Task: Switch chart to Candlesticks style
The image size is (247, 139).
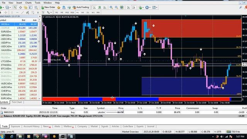Action: [100, 7]
